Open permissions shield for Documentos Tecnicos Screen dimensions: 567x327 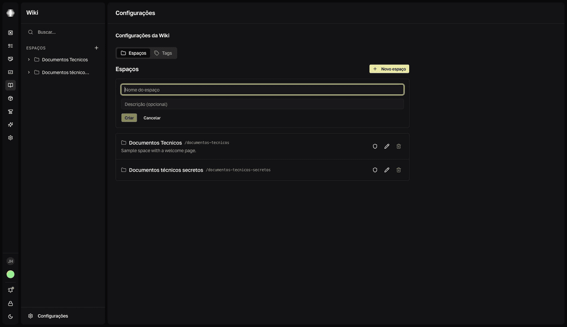375,146
